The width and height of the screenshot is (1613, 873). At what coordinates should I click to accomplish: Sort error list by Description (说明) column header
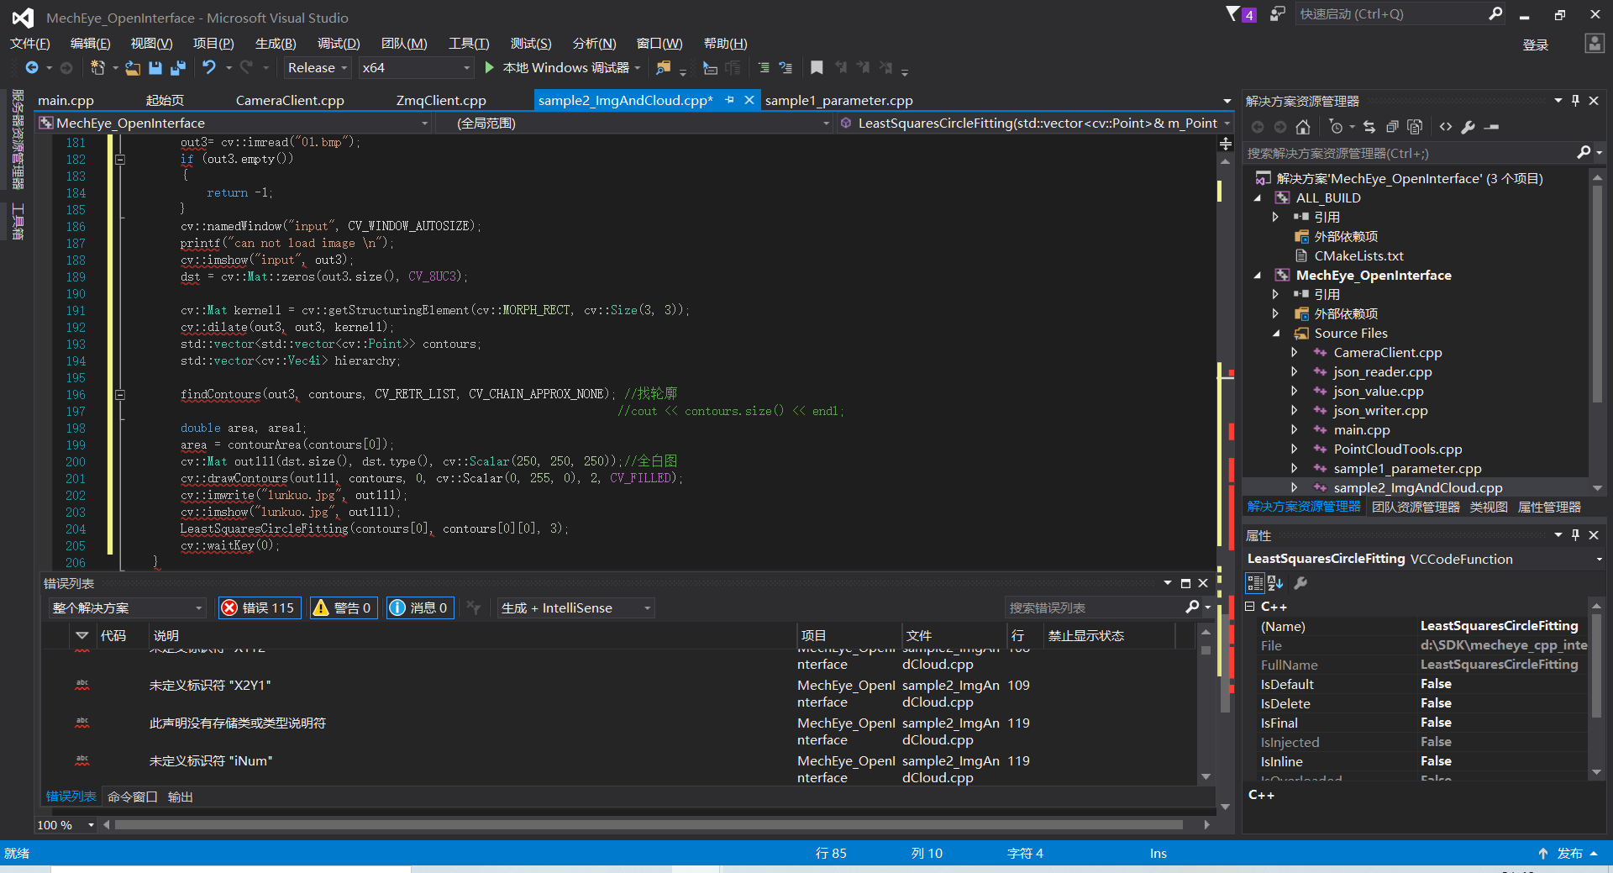tap(472, 636)
